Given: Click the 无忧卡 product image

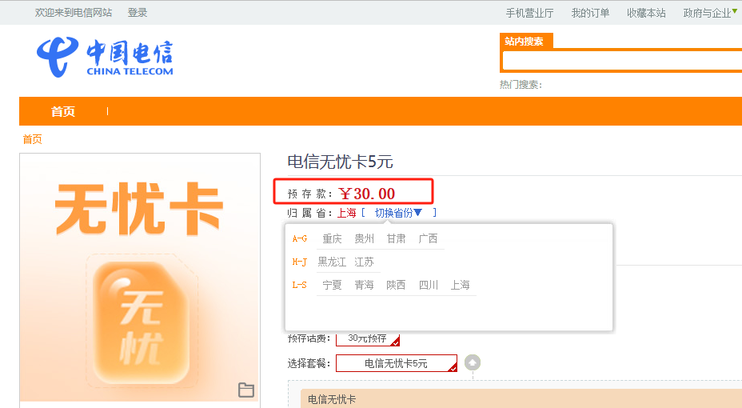Looking at the screenshot, I should 140,278.
